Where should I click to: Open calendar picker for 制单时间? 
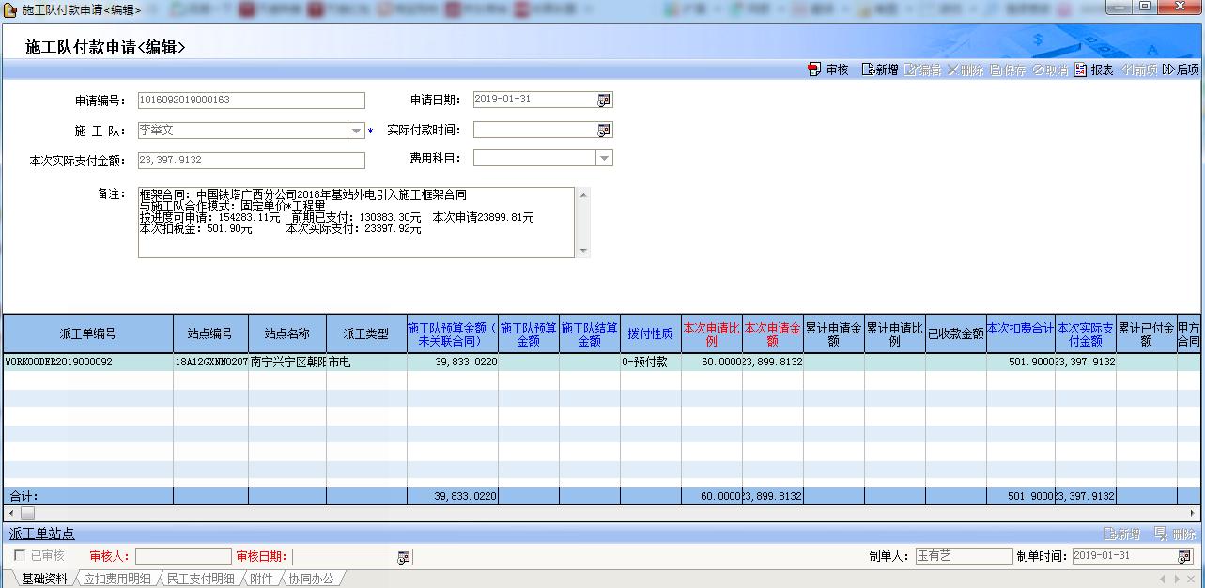(x=1184, y=556)
